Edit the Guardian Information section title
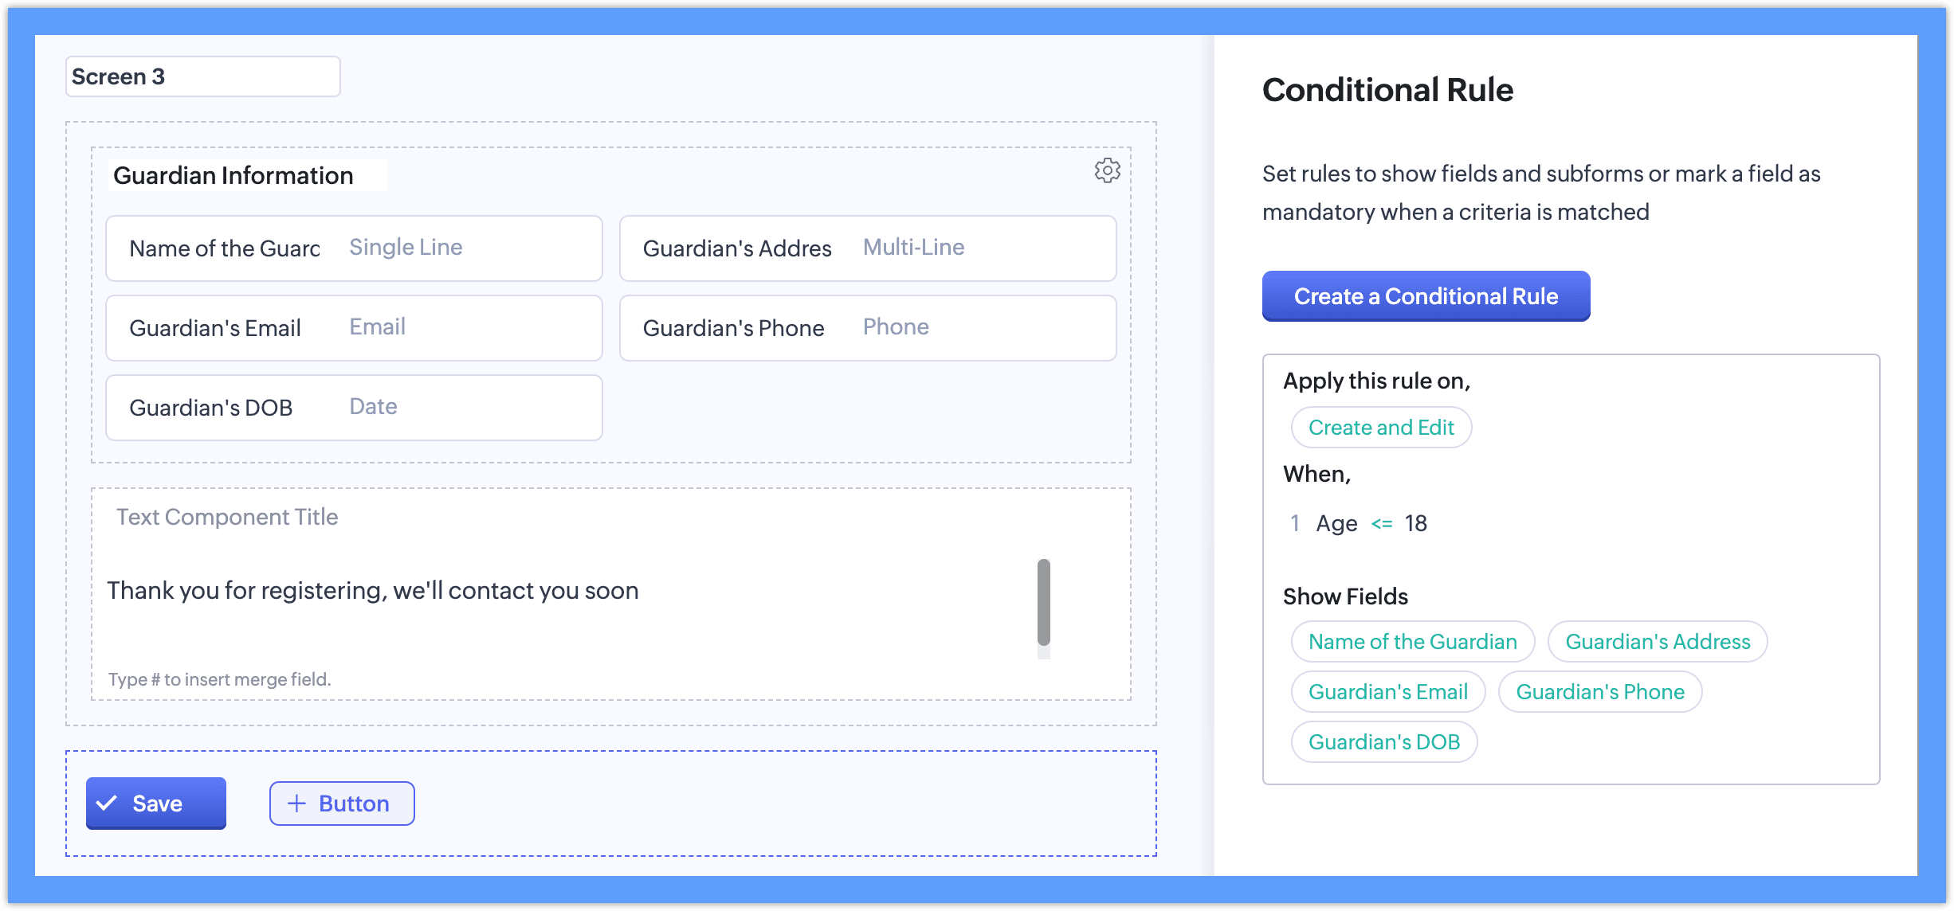Viewport: 1954px width, 911px height. (233, 175)
